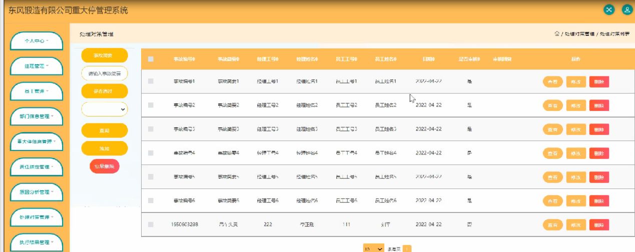635x252 pixels.
Task: Click 修改 for 事故编号2 row
Action: pos(575,105)
